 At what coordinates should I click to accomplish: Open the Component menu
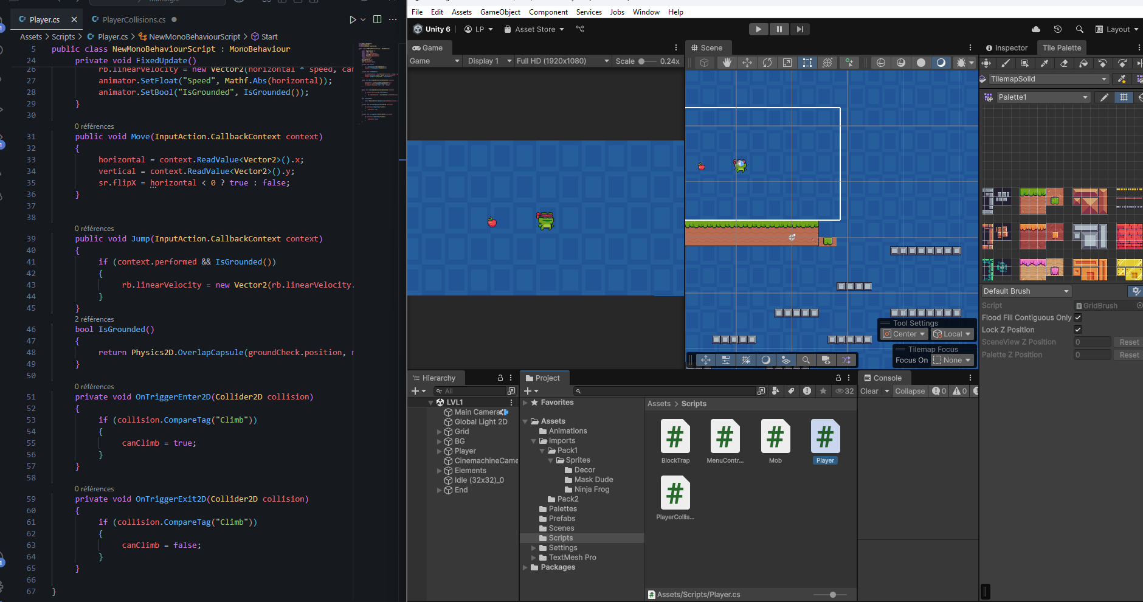tap(548, 12)
